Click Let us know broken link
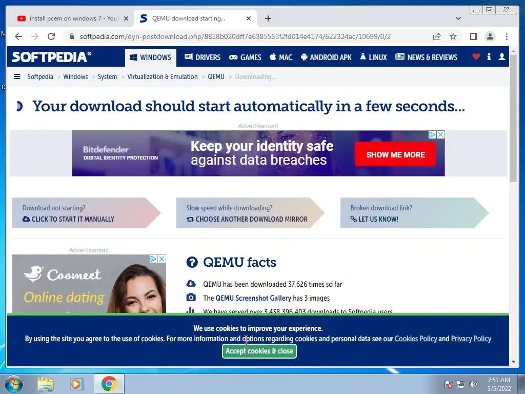Screen dimensions: 525x394 [374, 219]
